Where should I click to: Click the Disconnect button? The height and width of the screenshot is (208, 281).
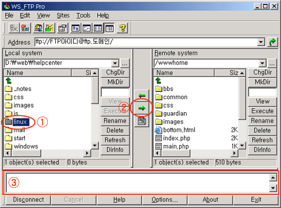click(29, 200)
